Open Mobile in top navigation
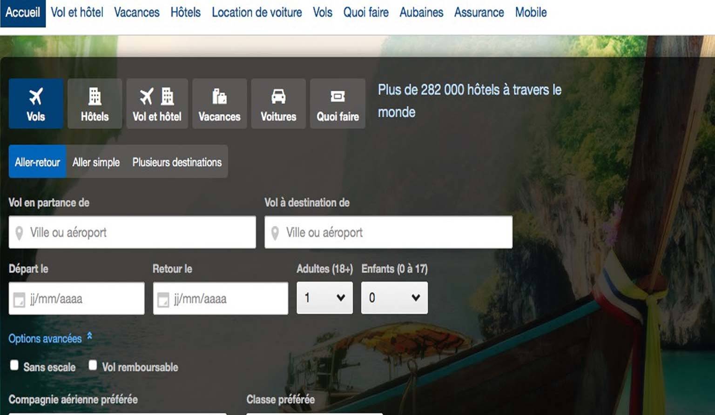Viewport: 715px width, 415px height. [531, 13]
